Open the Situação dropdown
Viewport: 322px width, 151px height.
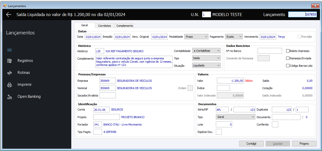[x=206, y=65]
